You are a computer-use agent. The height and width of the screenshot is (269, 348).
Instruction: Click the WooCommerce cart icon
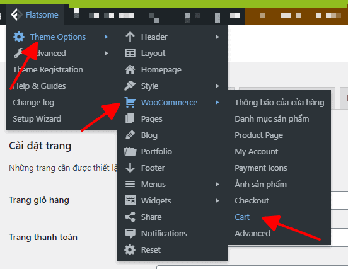[130, 103]
